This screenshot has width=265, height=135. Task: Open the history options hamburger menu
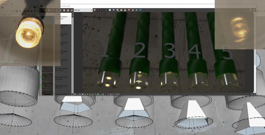[x=72, y=10]
